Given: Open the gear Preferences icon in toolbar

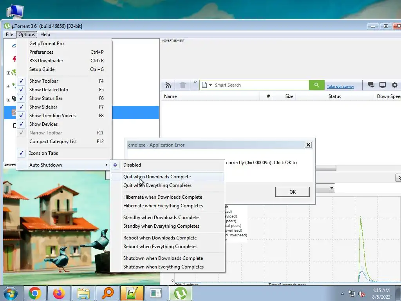Looking at the screenshot, I should click(395, 85).
